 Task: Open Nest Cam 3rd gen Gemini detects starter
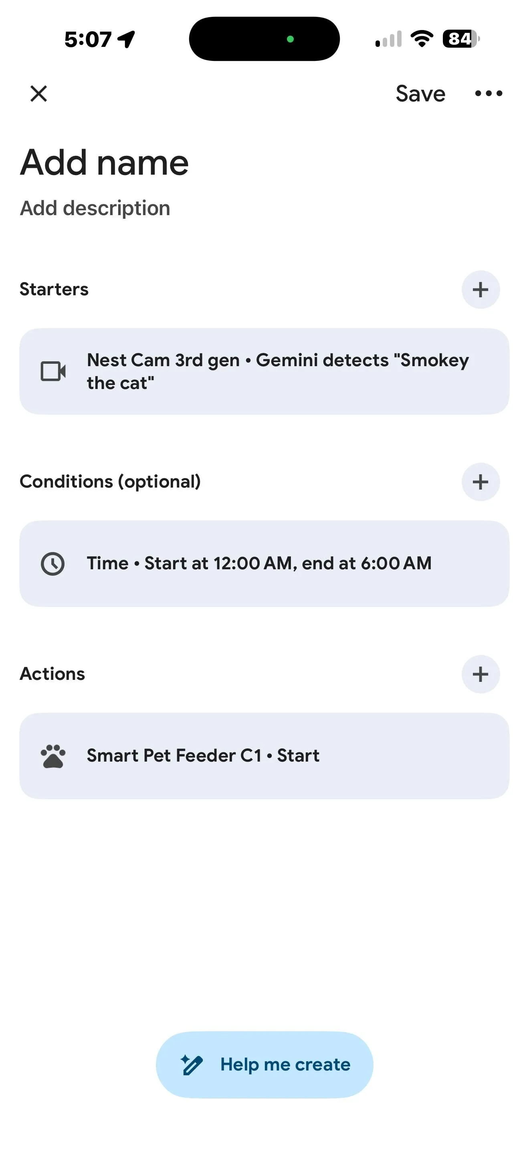click(264, 371)
